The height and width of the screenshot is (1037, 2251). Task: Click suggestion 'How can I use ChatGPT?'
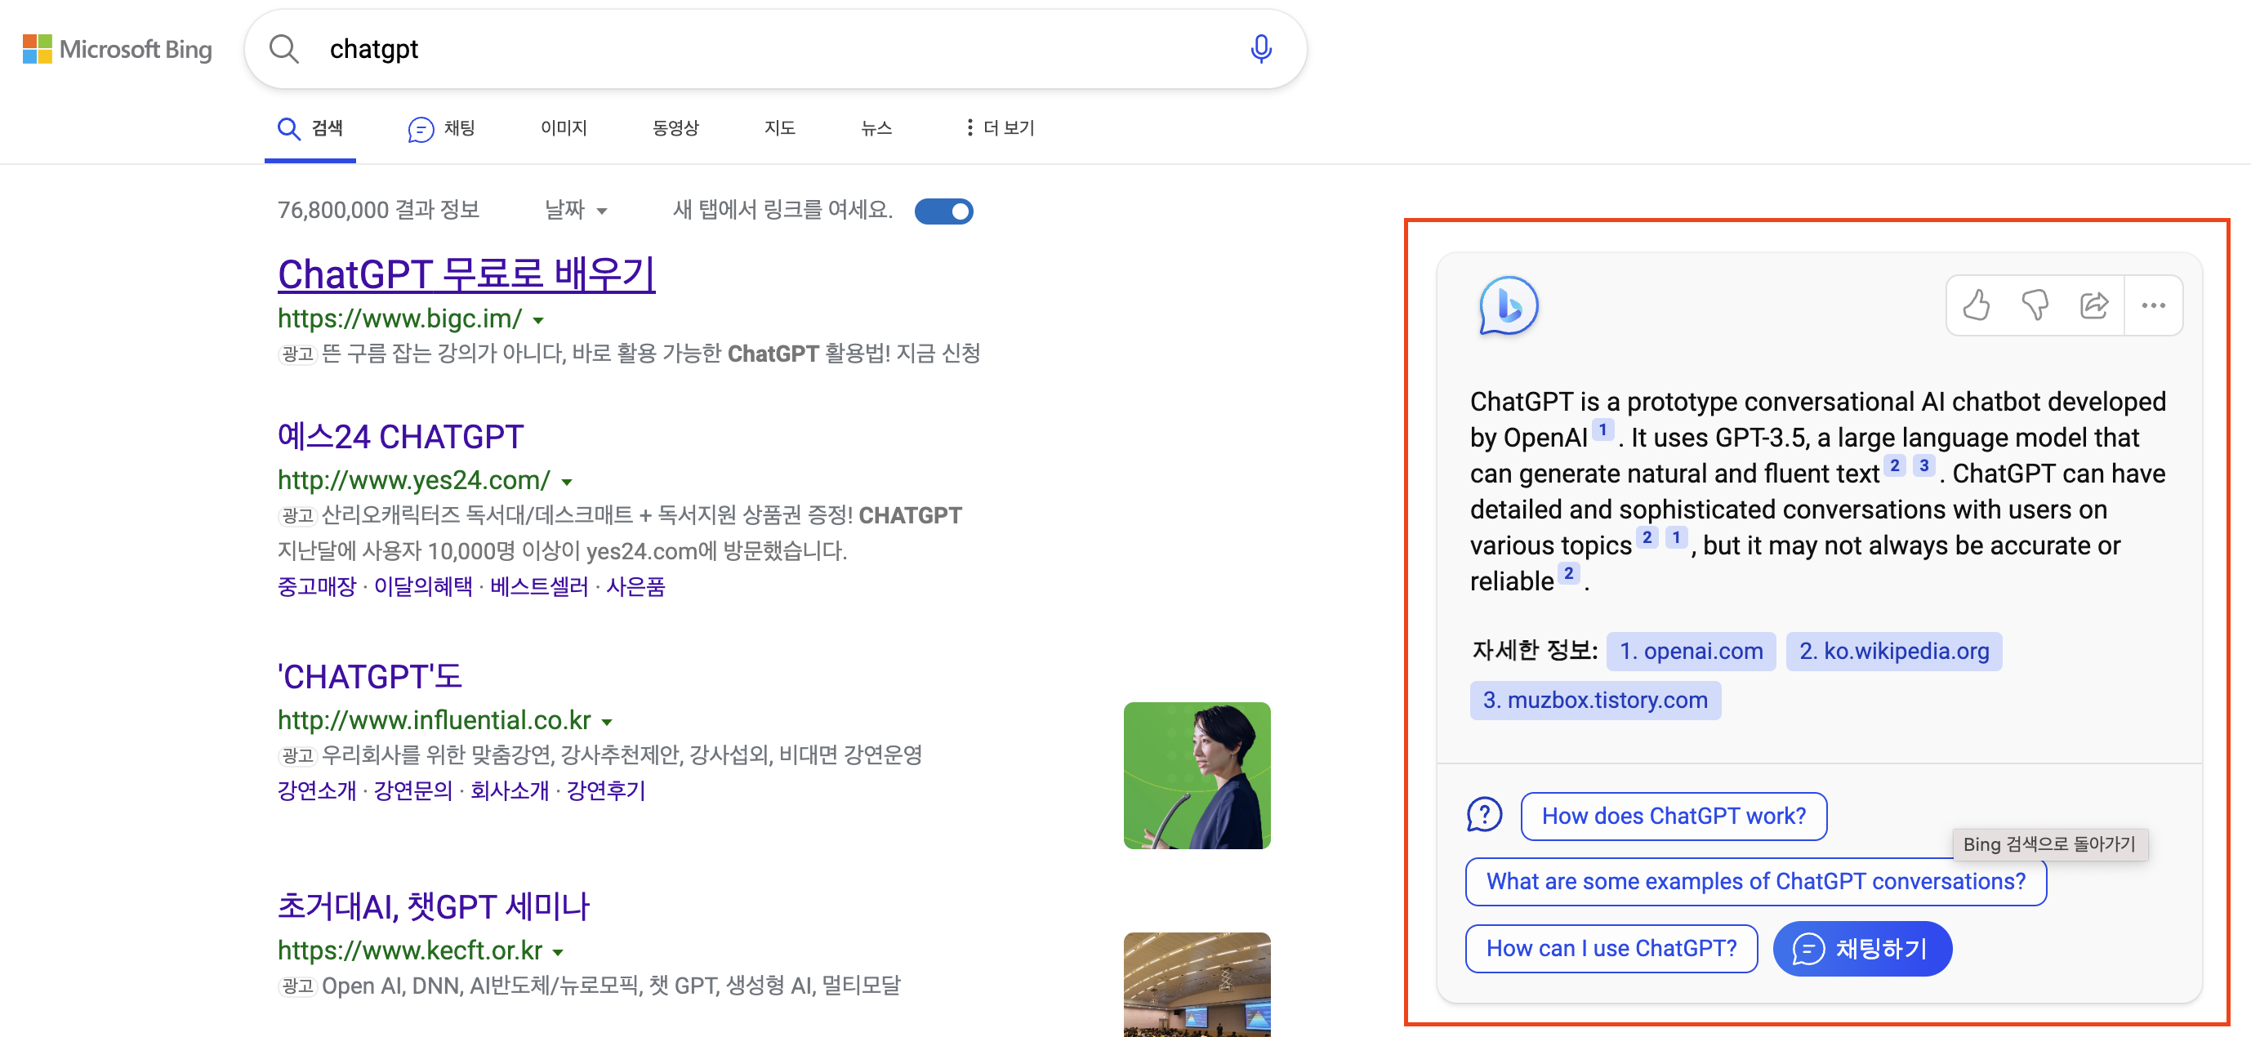pos(1611,949)
